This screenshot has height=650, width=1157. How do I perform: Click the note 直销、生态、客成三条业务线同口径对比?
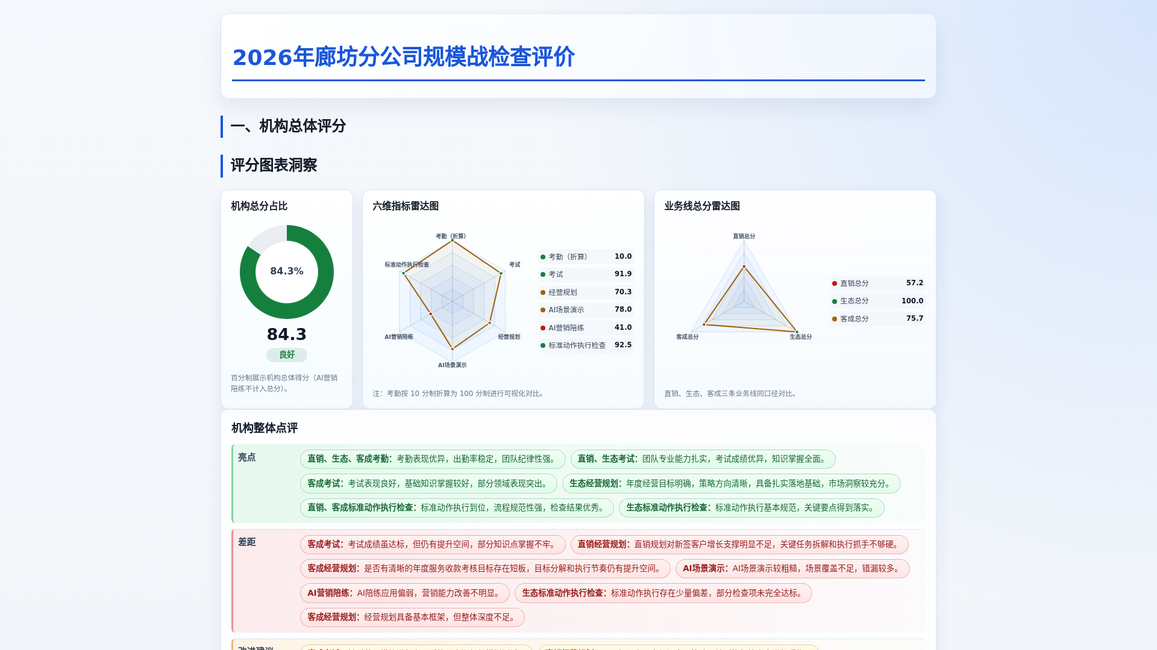pyautogui.click(x=732, y=394)
